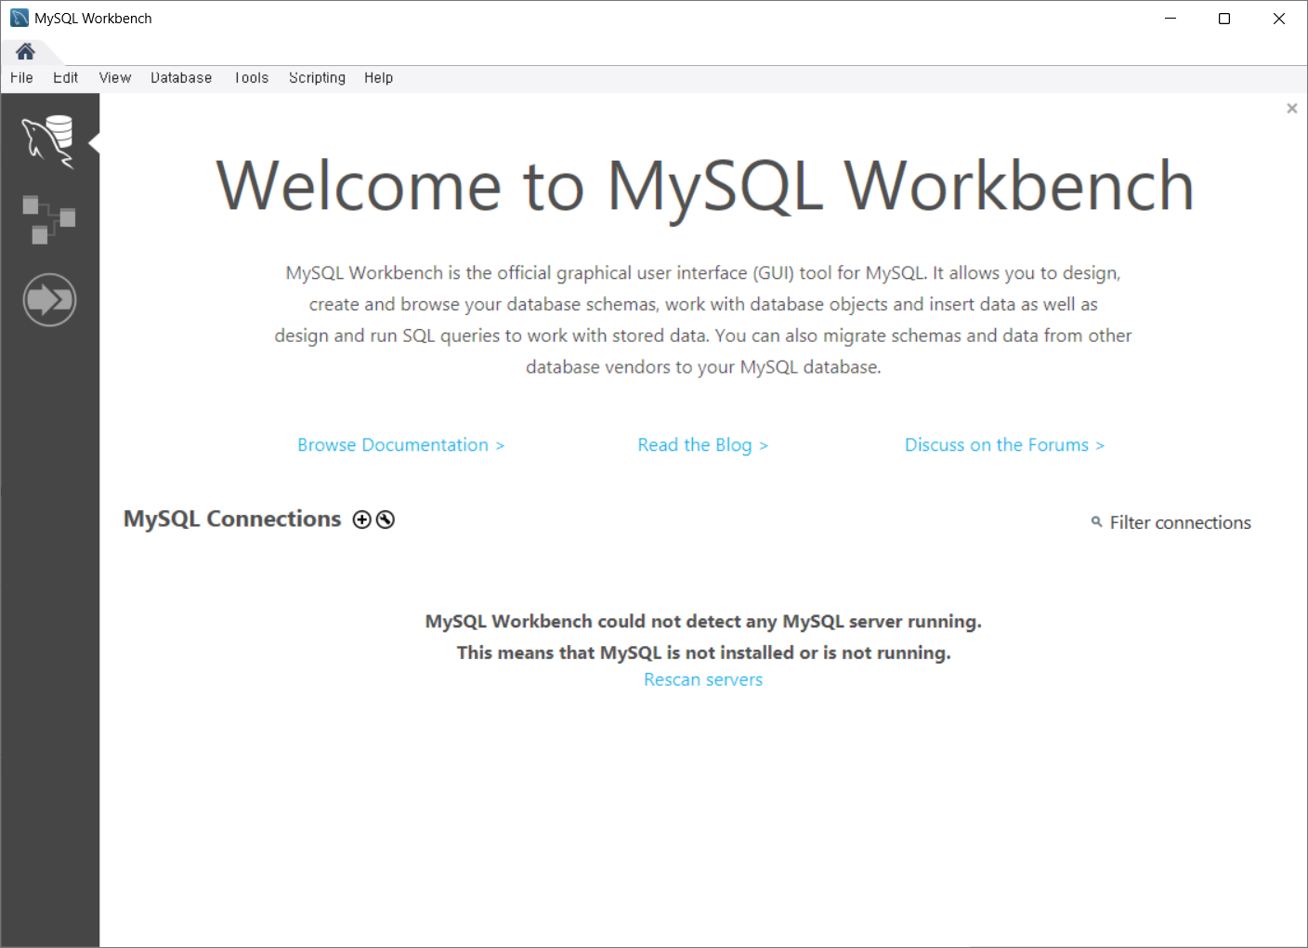Open the Scripting menu

(x=317, y=78)
